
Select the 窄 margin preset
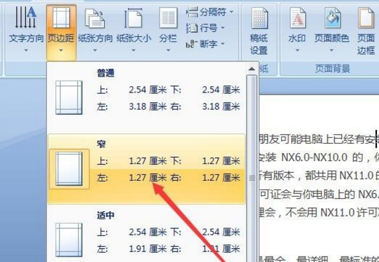coord(147,169)
